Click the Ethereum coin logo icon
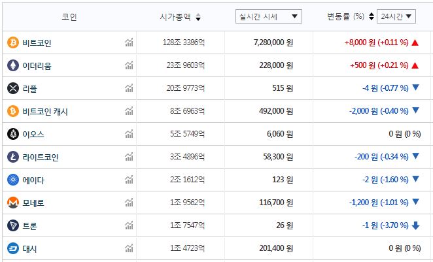Screen dimensions: 433x262 click(x=12, y=65)
